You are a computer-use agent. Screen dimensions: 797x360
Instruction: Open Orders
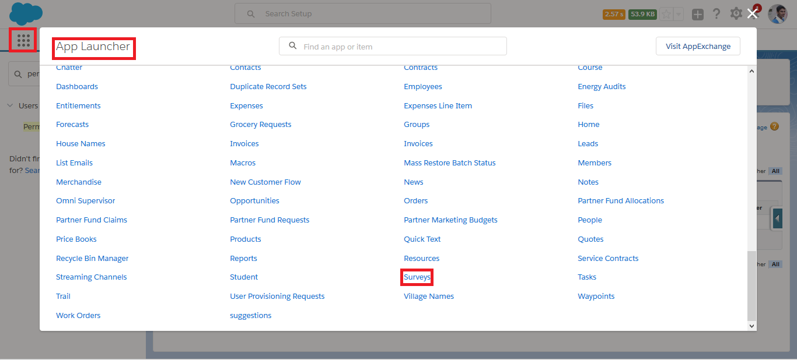(416, 200)
